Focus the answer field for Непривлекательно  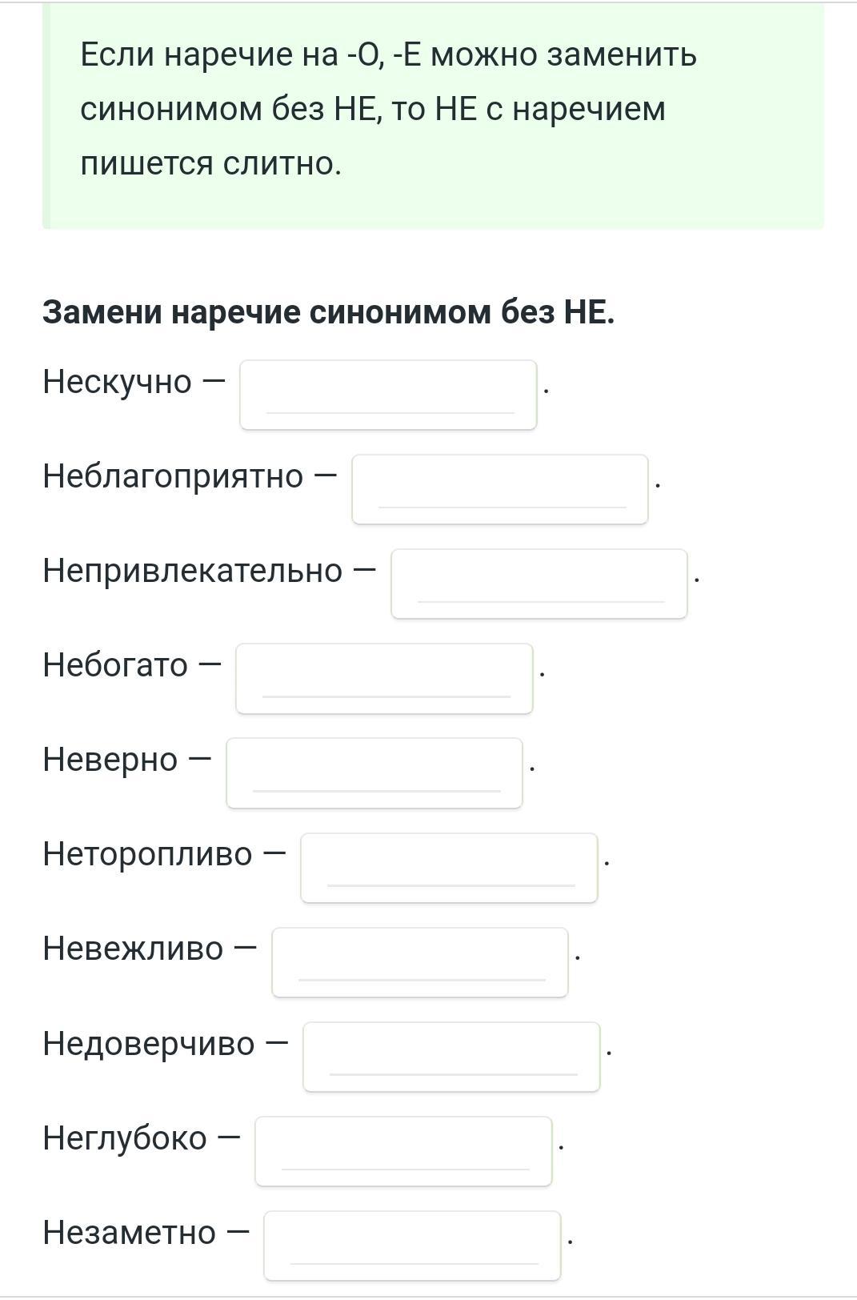tap(539, 584)
